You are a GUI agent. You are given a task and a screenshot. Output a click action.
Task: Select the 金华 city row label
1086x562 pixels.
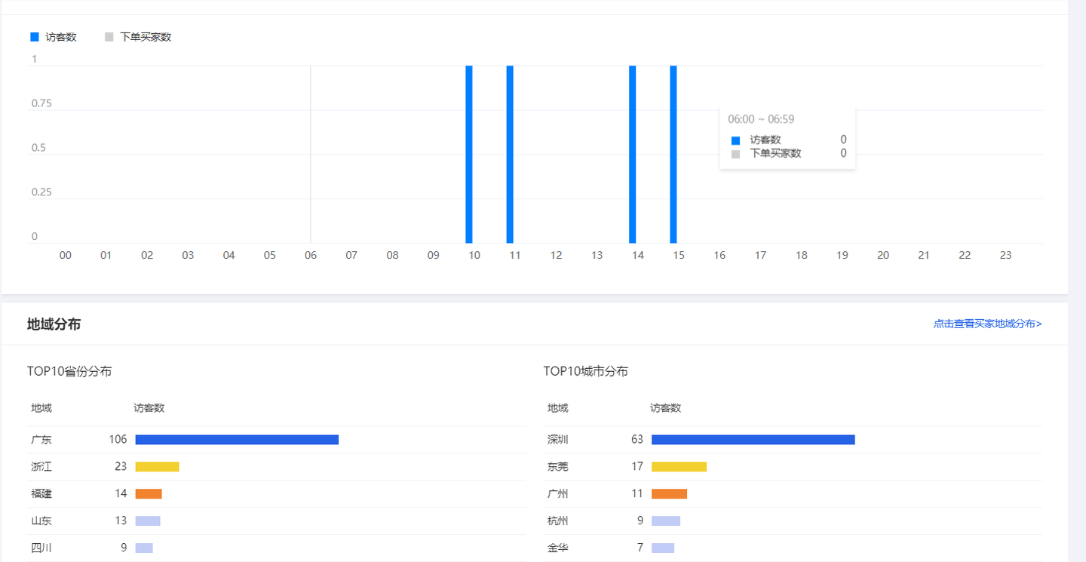(558, 548)
